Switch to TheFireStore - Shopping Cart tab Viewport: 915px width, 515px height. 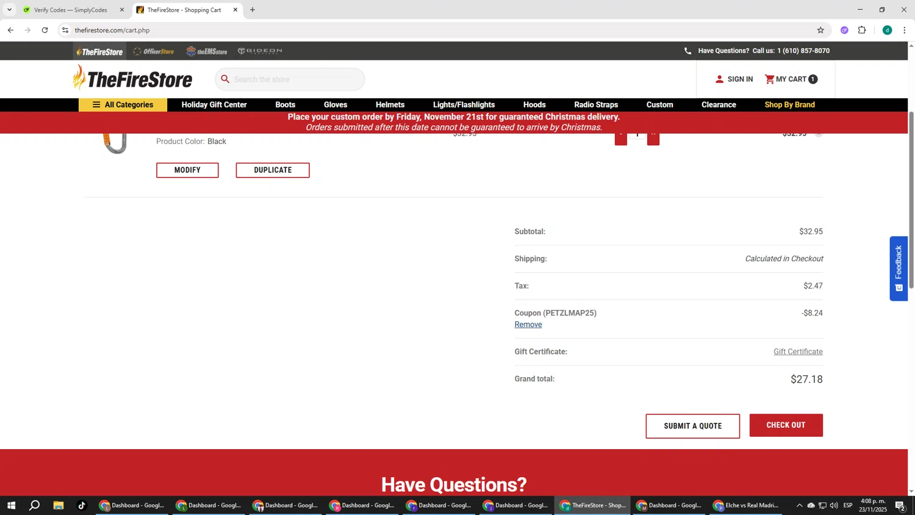click(x=184, y=10)
